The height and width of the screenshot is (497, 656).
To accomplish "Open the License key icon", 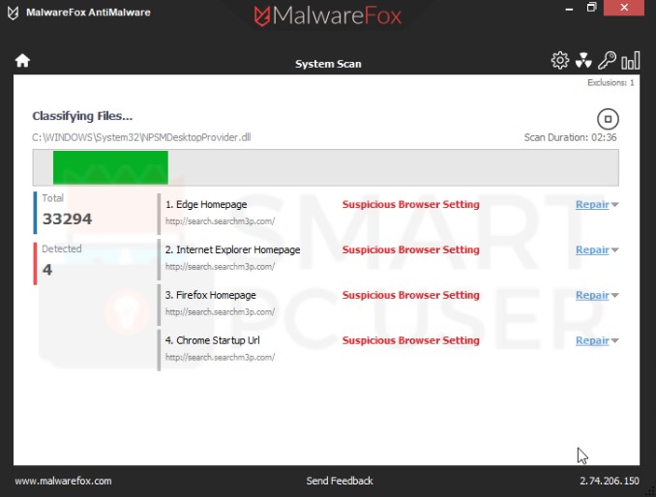I will [607, 61].
